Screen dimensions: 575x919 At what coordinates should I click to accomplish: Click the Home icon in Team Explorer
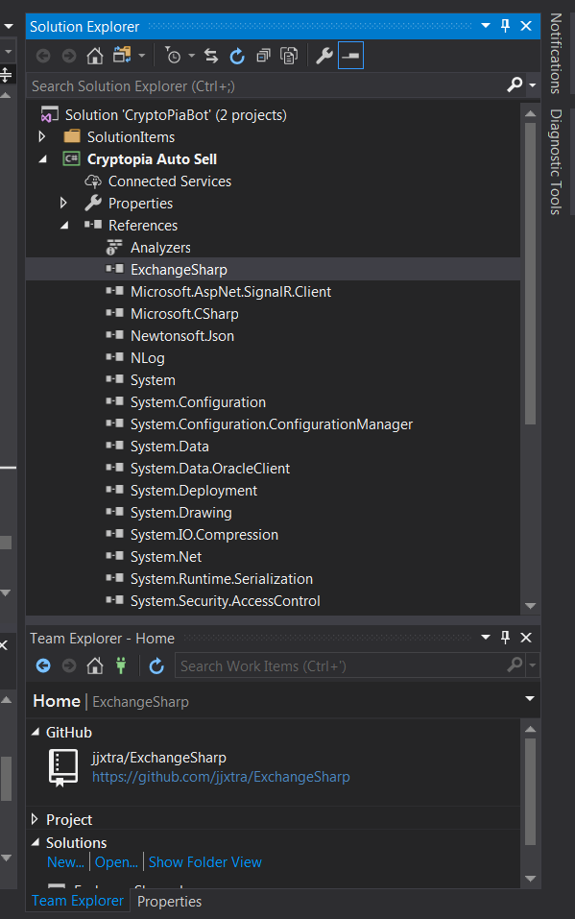pyautogui.click(x=94, y=665)
